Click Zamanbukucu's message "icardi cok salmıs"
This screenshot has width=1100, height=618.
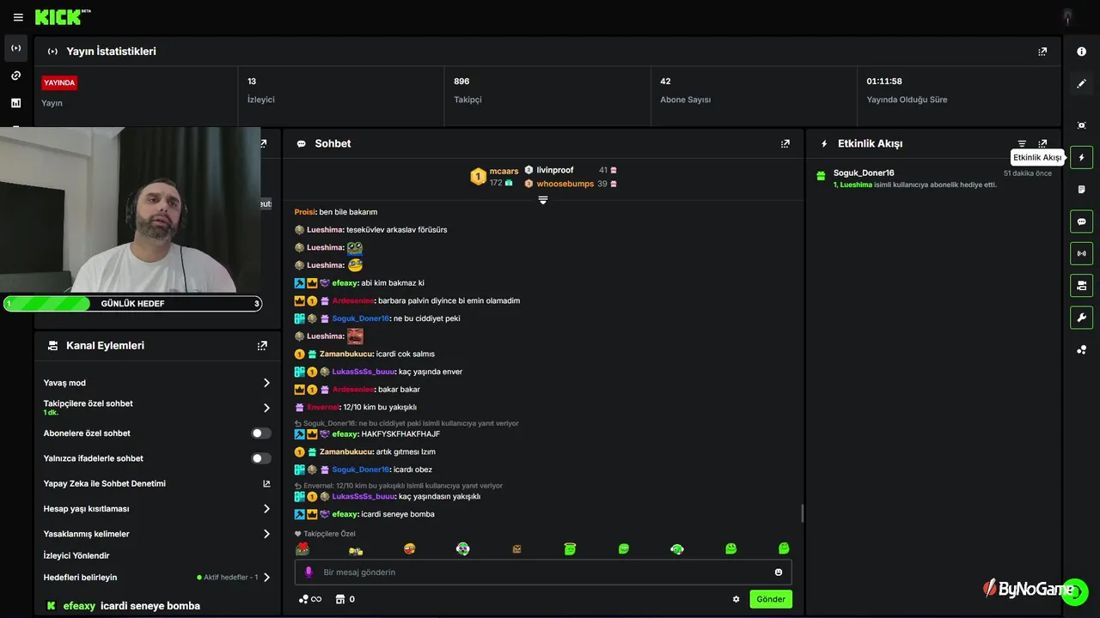pos(405,354)
